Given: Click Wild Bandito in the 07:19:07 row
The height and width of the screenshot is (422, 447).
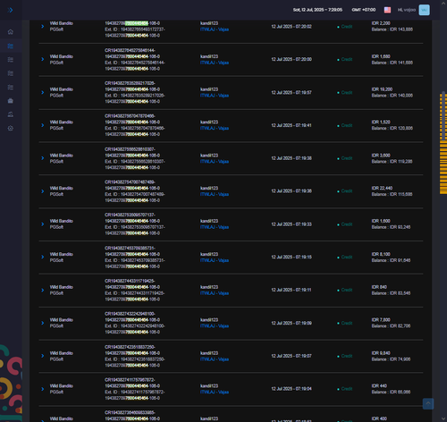Looking at the screenshot, I should click(62, 353).
